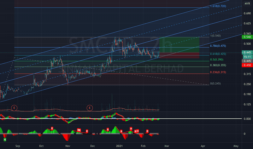Image resolution: width=253 pixels, height=149 pixels.
Task: Click the earnings E marker near September
Action: click(14, 108)
